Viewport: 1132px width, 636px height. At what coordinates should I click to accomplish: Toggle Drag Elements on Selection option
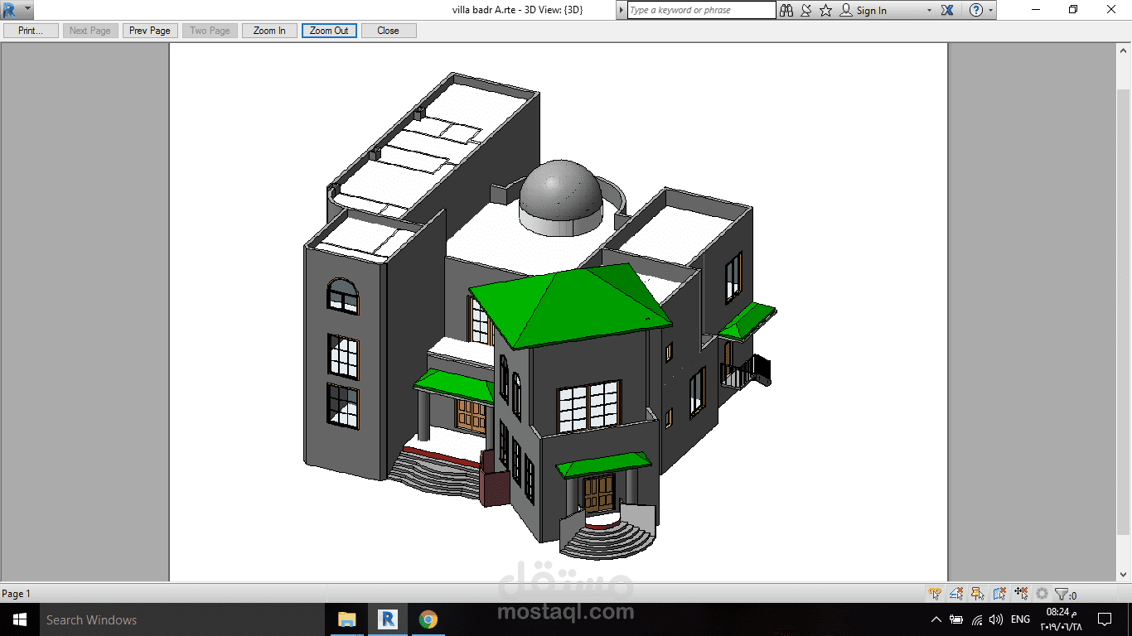tap(1020, 594)
